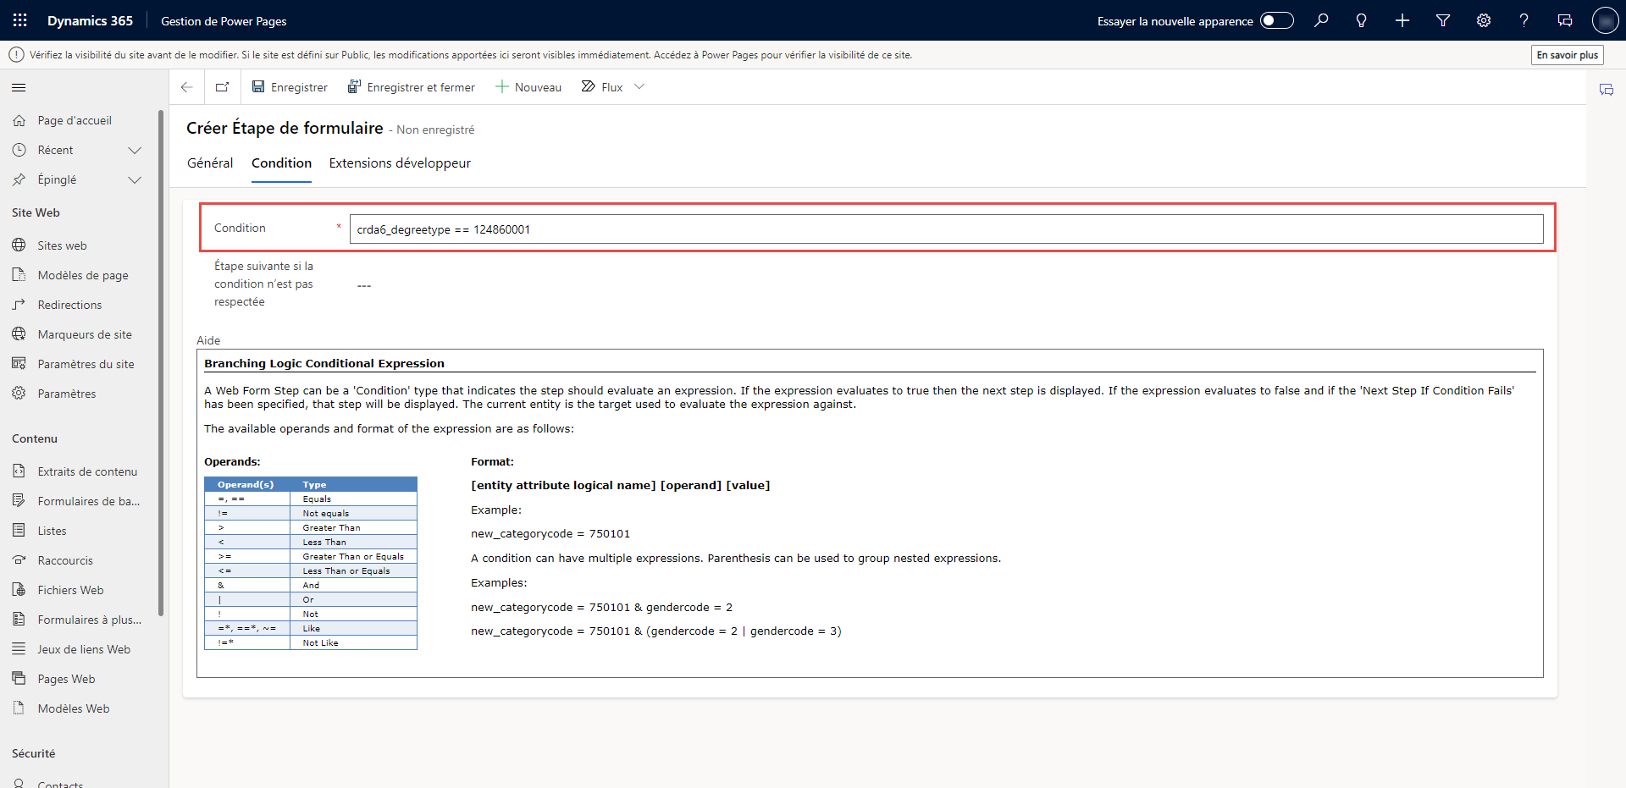Click the '[entity attribute logical name] [operand] [value]' text
Screen dimensions: 1626x788
click(621, 485)
